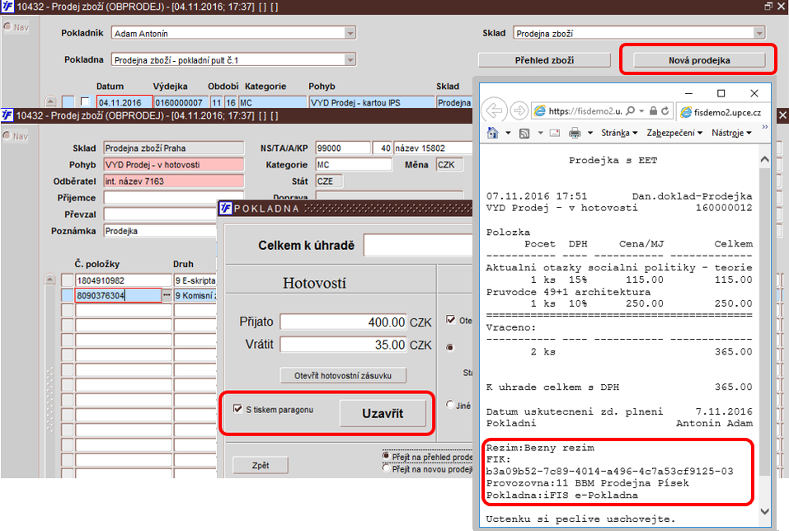789x531 pixels.
Task: Click the read mail envelope icon
Action: click(x=555, y=134)
